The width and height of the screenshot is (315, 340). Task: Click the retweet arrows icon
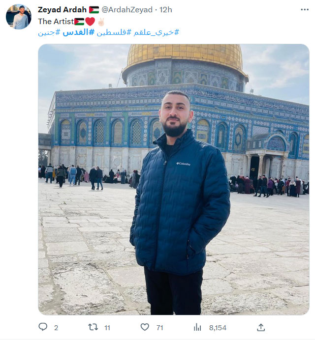[x=93, y=327]
